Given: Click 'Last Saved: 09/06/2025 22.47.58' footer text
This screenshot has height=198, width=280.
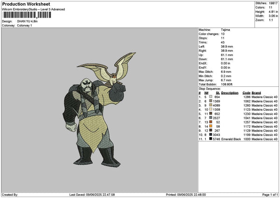Looking at the screenshot, I should 92,195.
